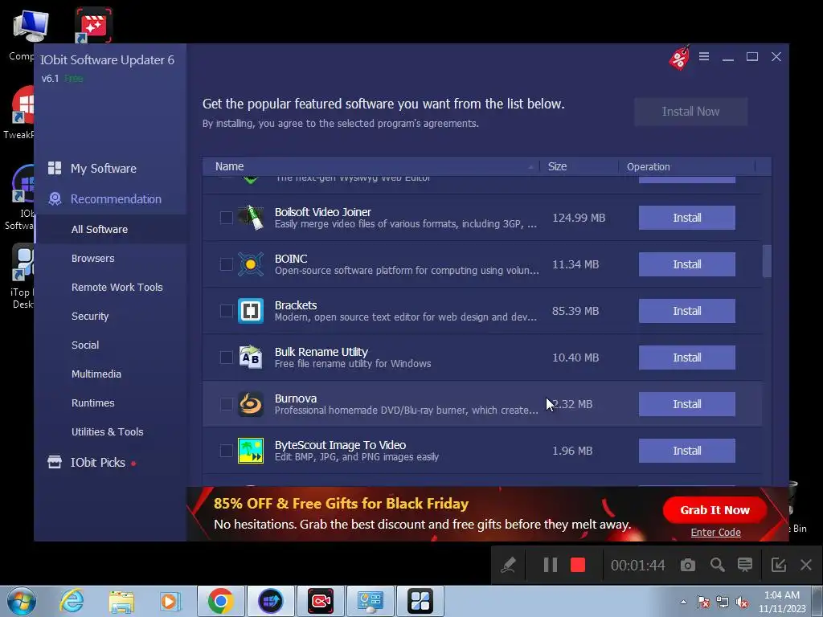Take a screenshot with the camera icon

tap(688, 565)
